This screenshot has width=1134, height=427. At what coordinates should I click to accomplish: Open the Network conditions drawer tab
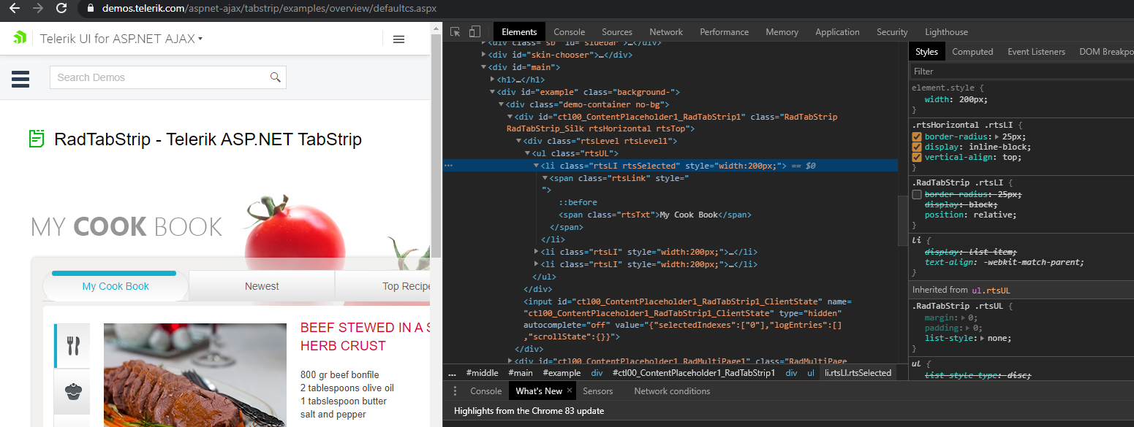tap(672, 391)
